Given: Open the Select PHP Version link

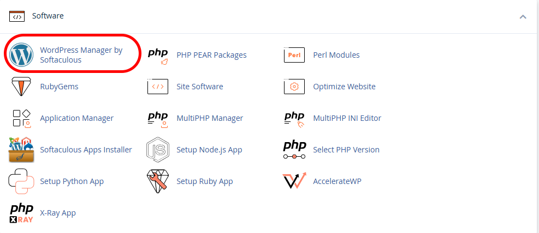Looking at the screenshot, I should click(346, 150).
